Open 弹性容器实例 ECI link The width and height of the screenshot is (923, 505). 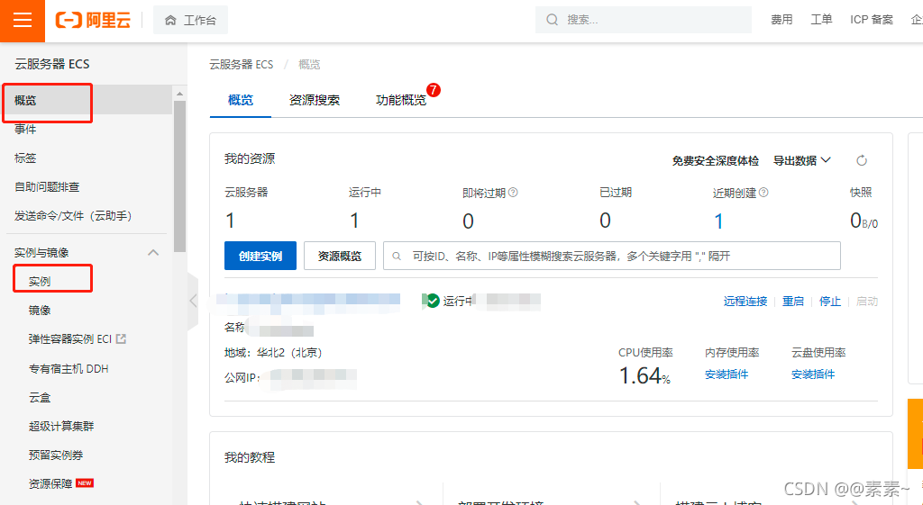(x=70, y=339)
